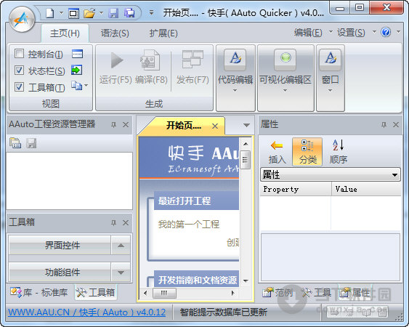
Task: Click the start page scroll right arrow
Action: click(233, 293)
